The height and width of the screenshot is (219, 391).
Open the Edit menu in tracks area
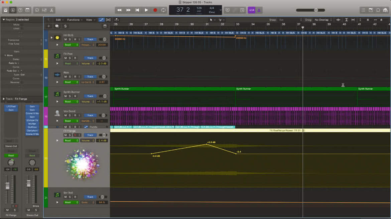(x=59, y=20)
